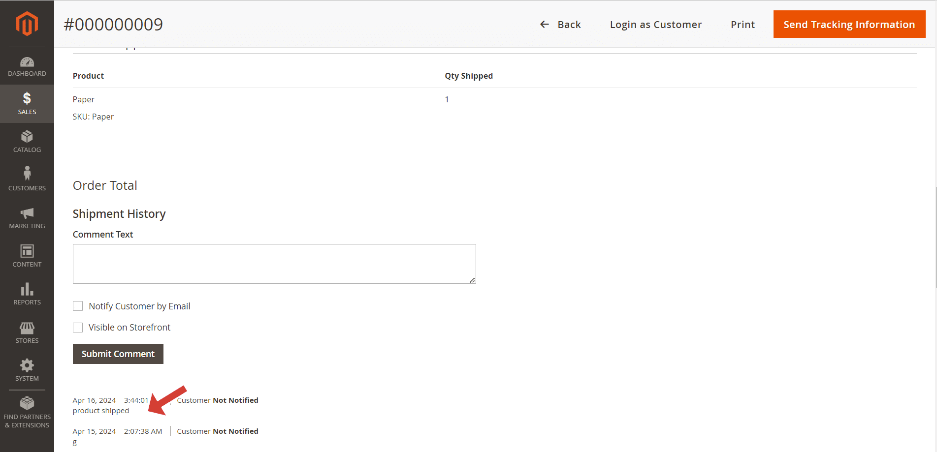The width and height of the screenshot is (937, 452).
Task: Open the System gear icon
Action: click(27, 365)
